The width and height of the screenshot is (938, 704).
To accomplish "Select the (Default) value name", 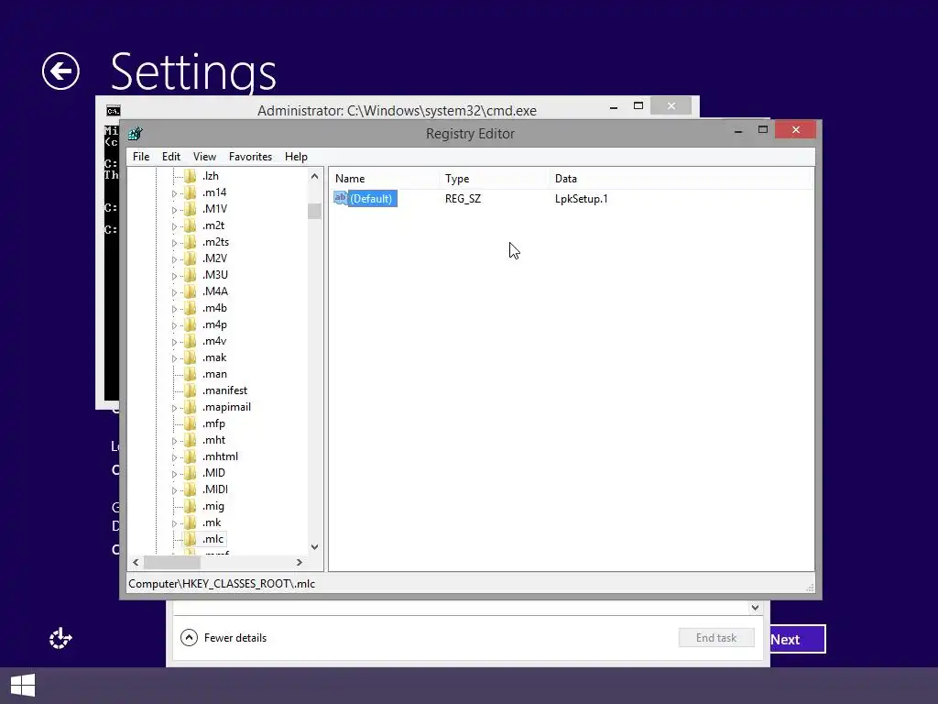I will point(372,199).
